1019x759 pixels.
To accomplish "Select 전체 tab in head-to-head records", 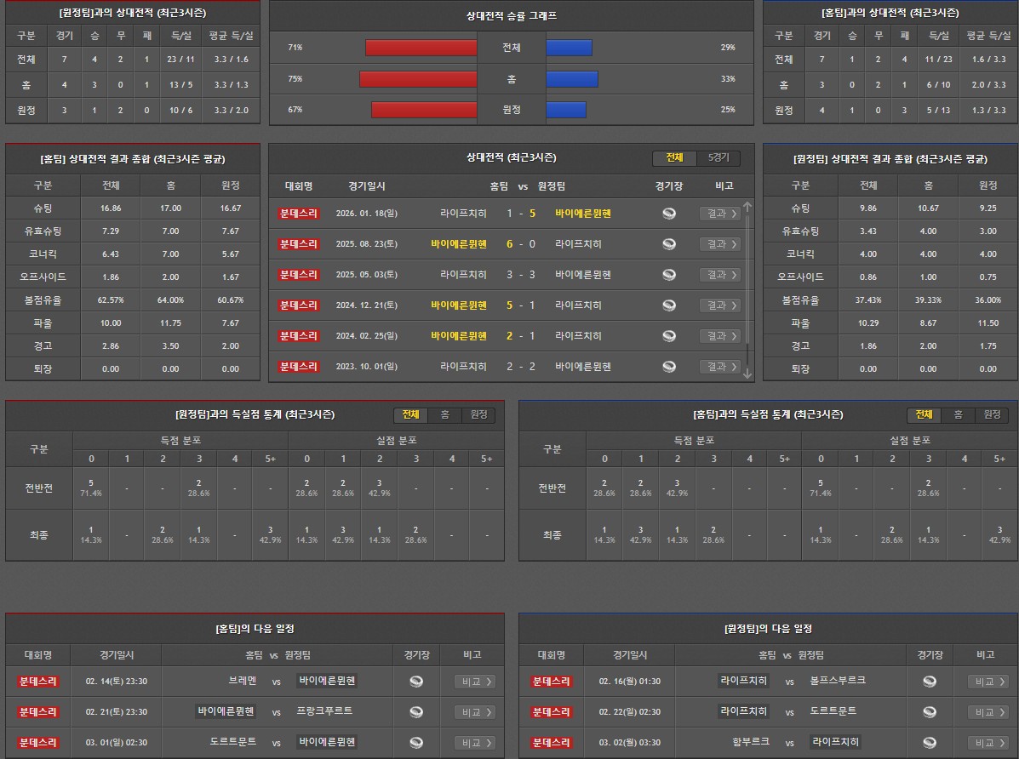I will click(674, 158).
